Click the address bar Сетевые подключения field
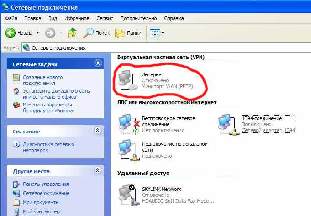 pos(166,48)
